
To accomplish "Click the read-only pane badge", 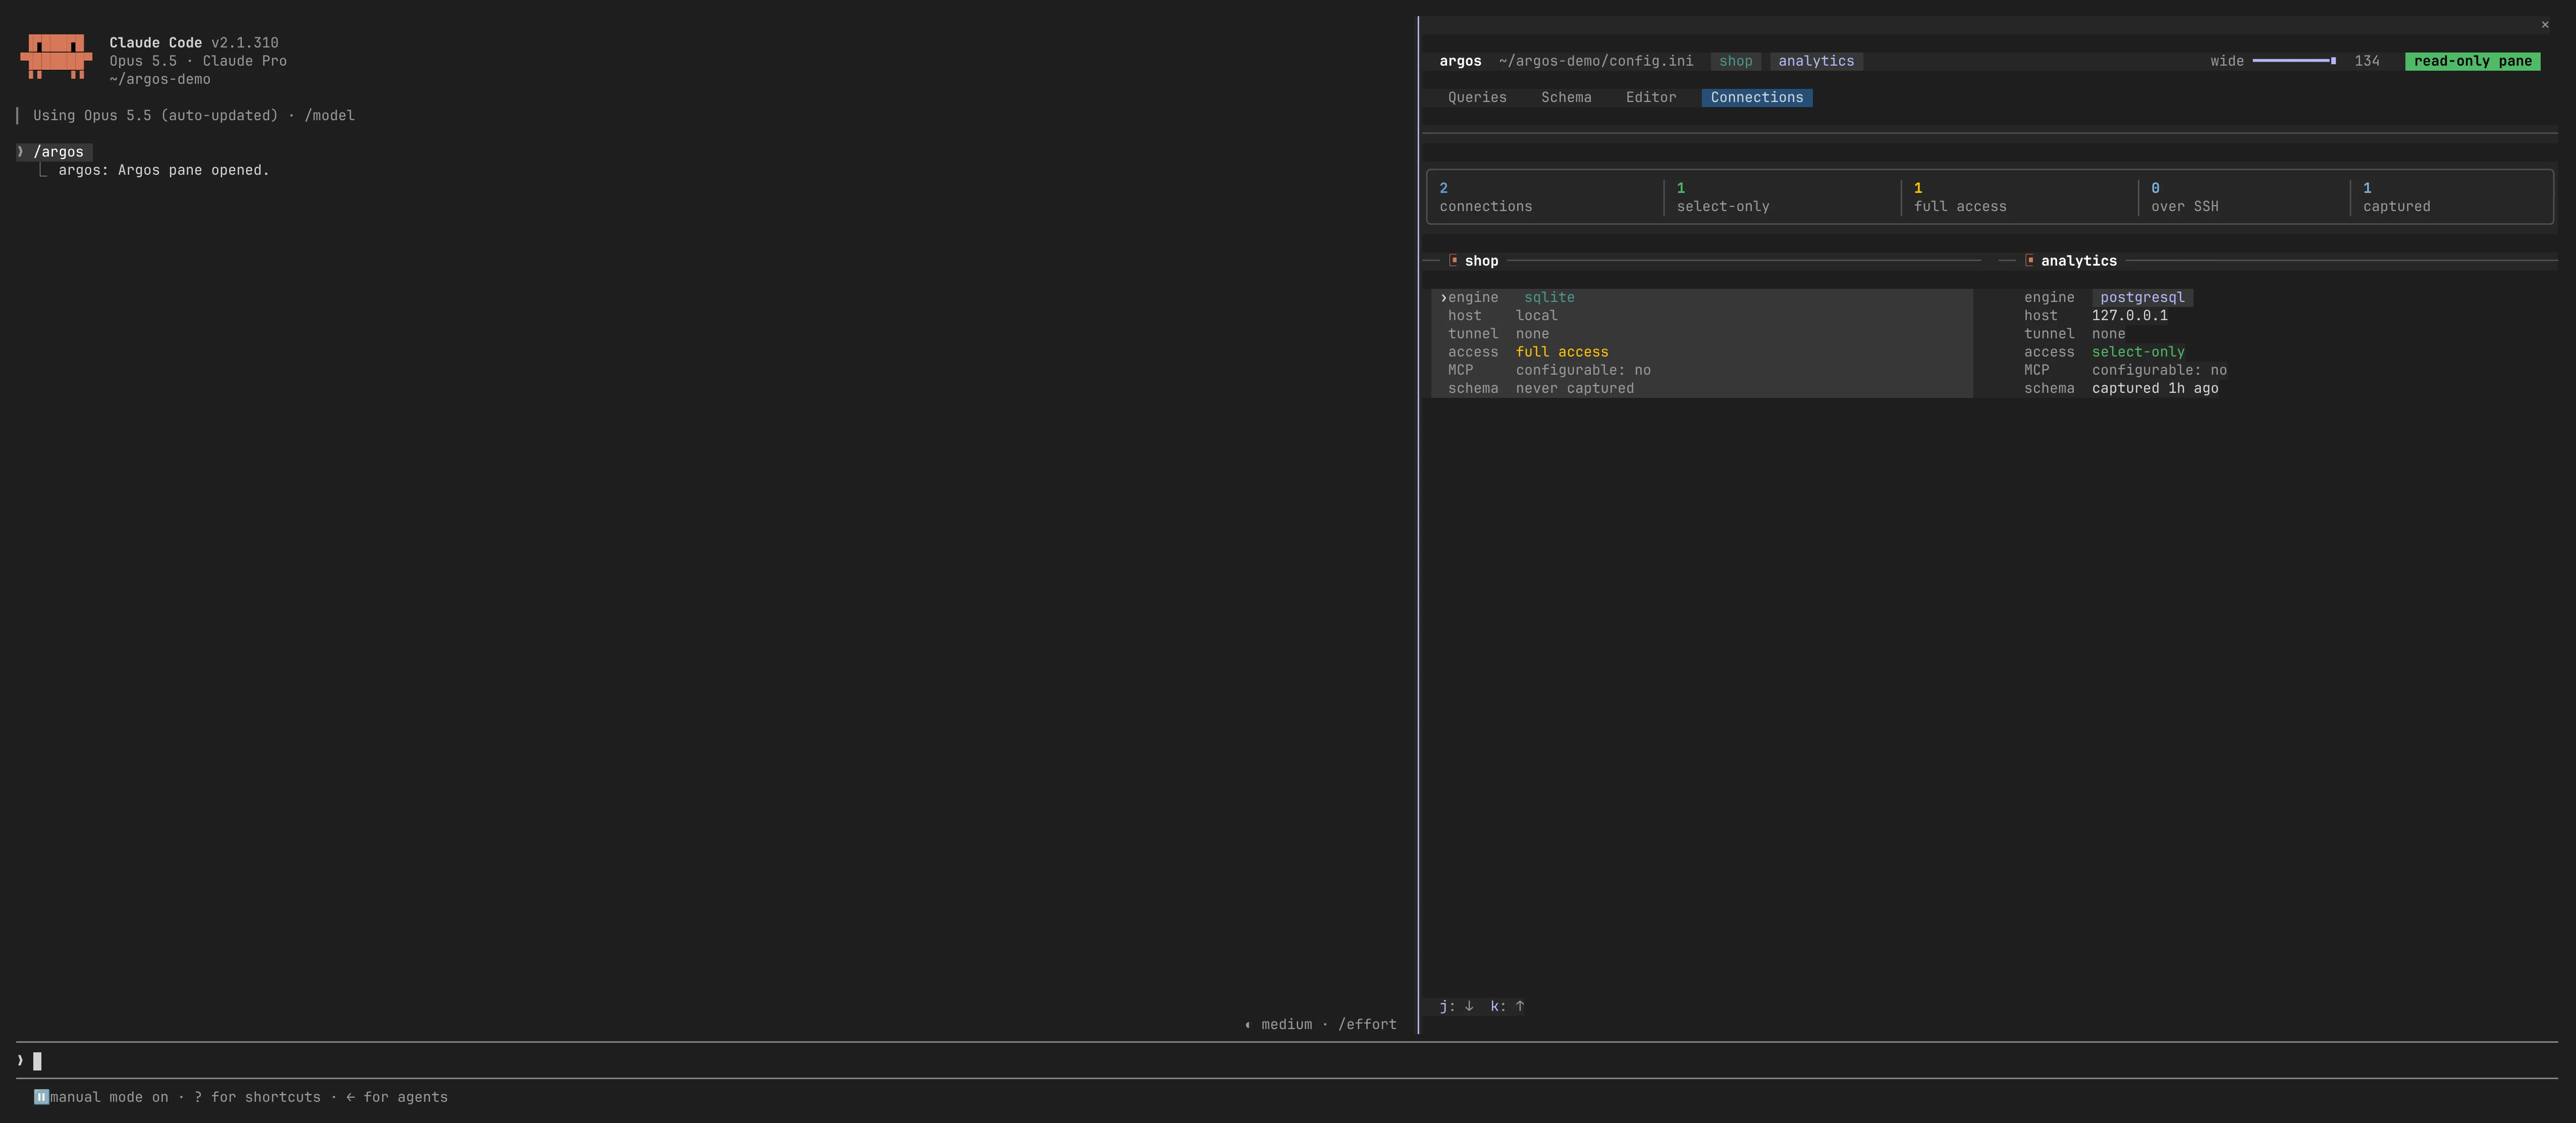I will tap(2472, 61).
